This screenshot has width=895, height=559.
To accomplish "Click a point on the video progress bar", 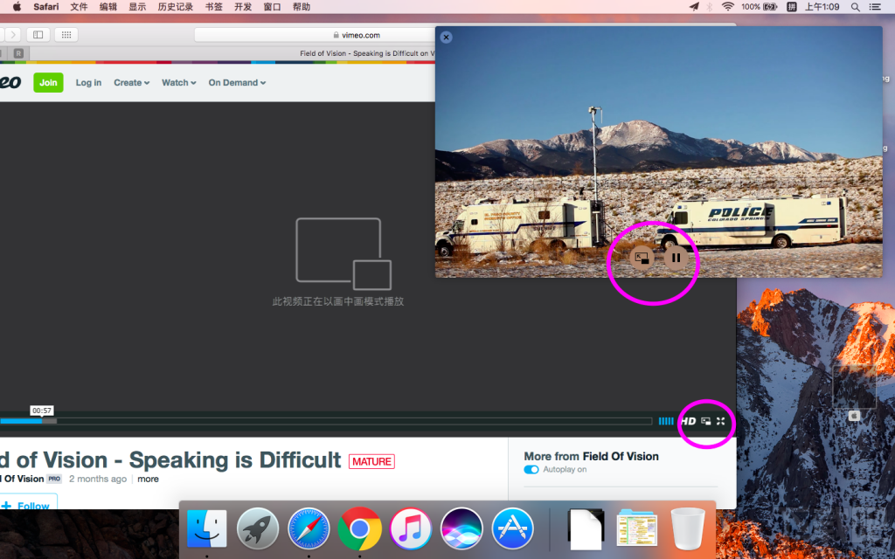I will pos(262,420).
